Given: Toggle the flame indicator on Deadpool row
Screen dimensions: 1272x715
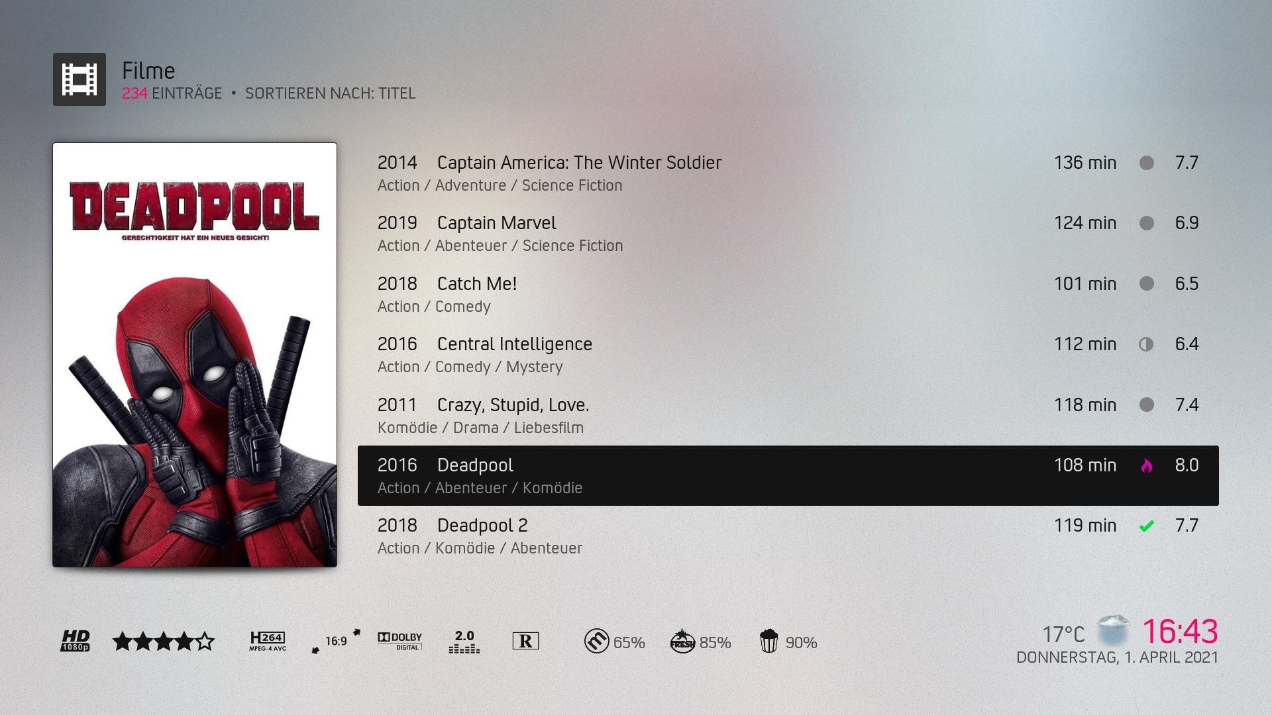Looking at the screenshot, I should click(x=1146, y=465).
